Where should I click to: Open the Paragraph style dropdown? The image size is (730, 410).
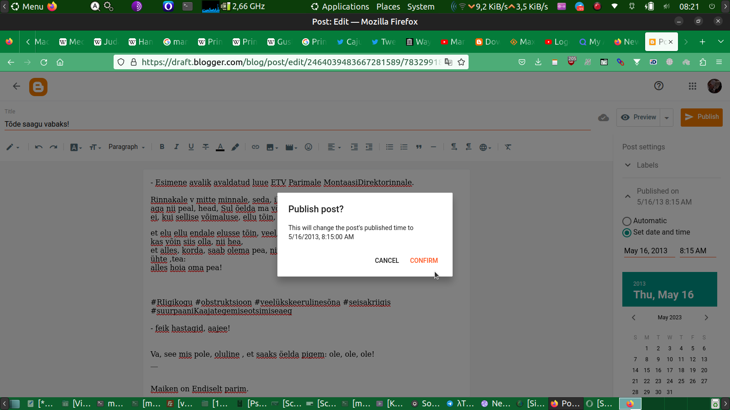click(x=126, y=147)
